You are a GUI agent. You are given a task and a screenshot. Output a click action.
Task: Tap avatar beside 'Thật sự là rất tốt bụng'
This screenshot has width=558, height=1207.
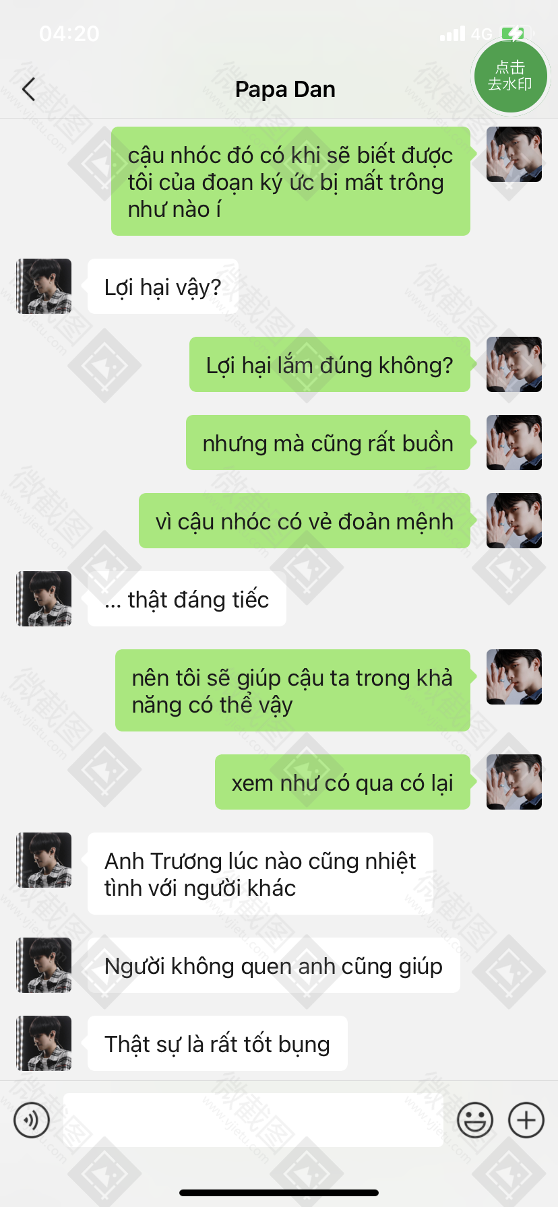(44, 1043)
